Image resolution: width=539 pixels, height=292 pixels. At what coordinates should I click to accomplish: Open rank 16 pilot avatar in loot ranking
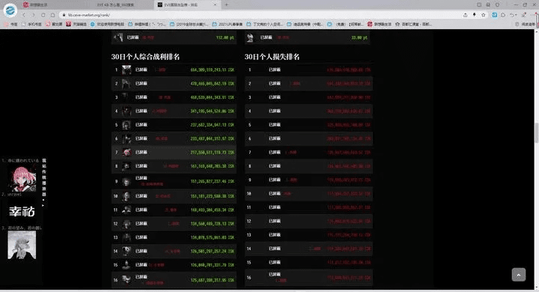tap(127, 280)
